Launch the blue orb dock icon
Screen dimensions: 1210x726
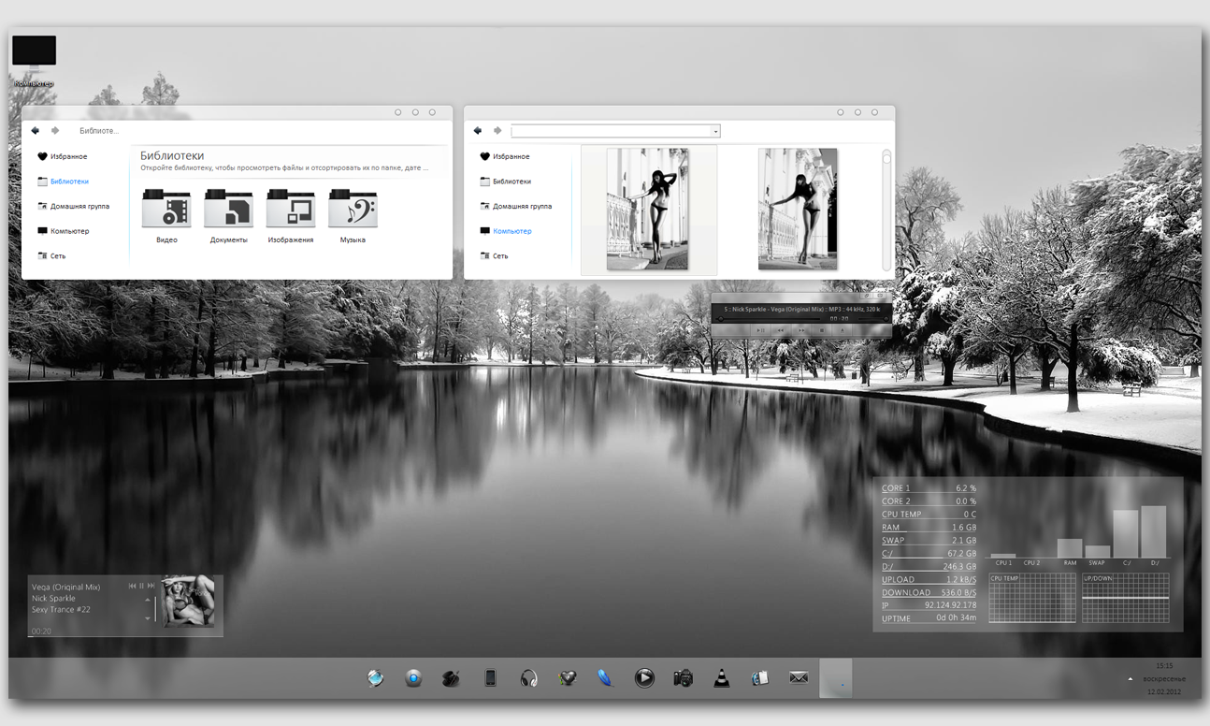coord(413,678)
